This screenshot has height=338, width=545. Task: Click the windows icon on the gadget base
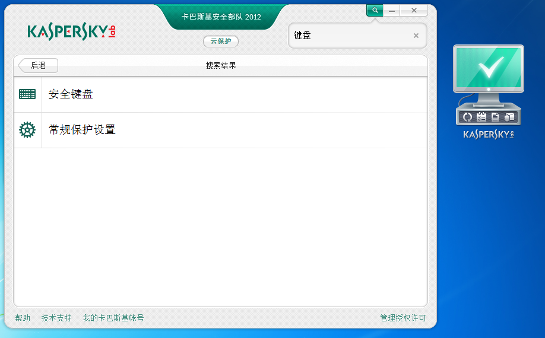509,117
